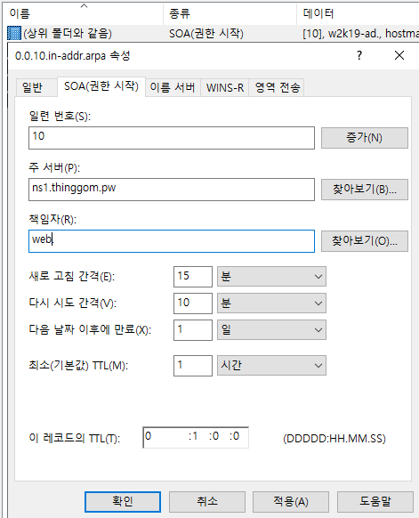Click the [10], w2k19-ad. data cell
419x518 pixels.
(360, 33)
